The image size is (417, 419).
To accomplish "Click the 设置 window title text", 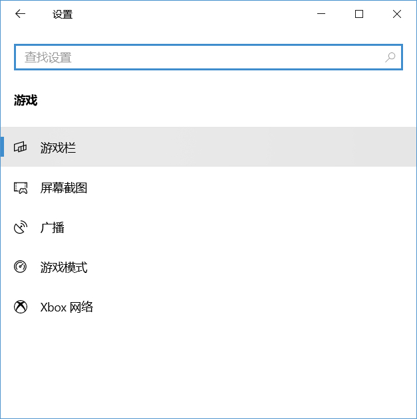I will click(x=63, y=14).
